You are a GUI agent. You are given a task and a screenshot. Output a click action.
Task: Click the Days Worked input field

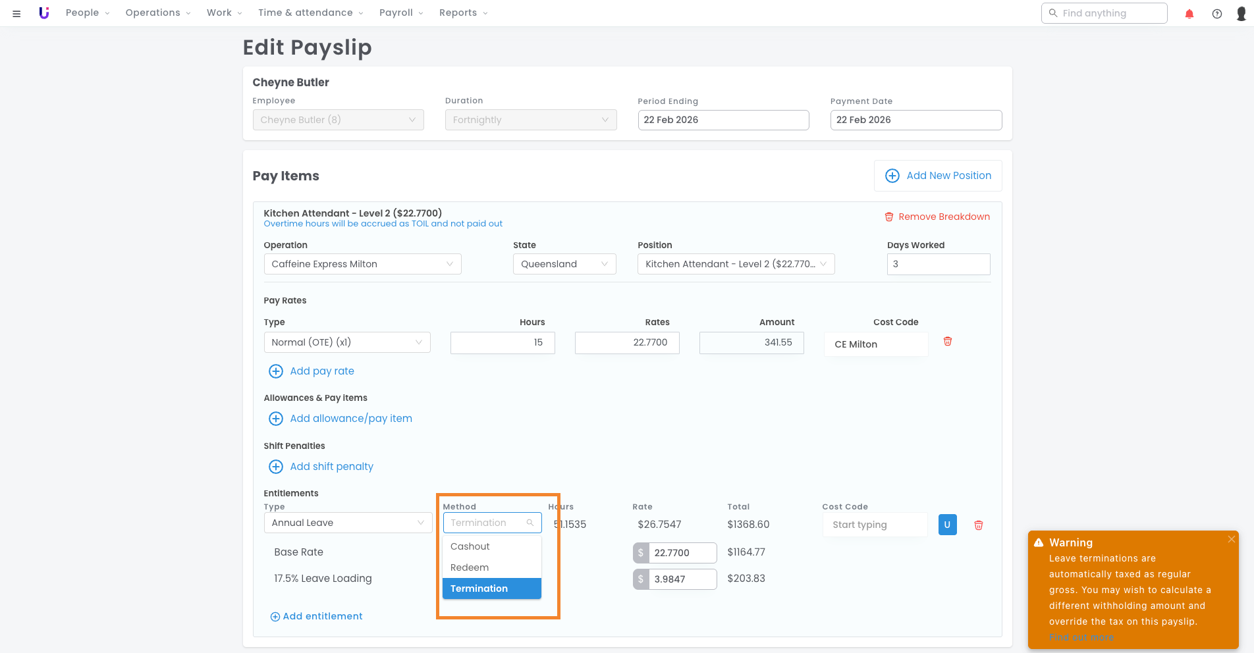pyautogui.click(x=938, y=264)
